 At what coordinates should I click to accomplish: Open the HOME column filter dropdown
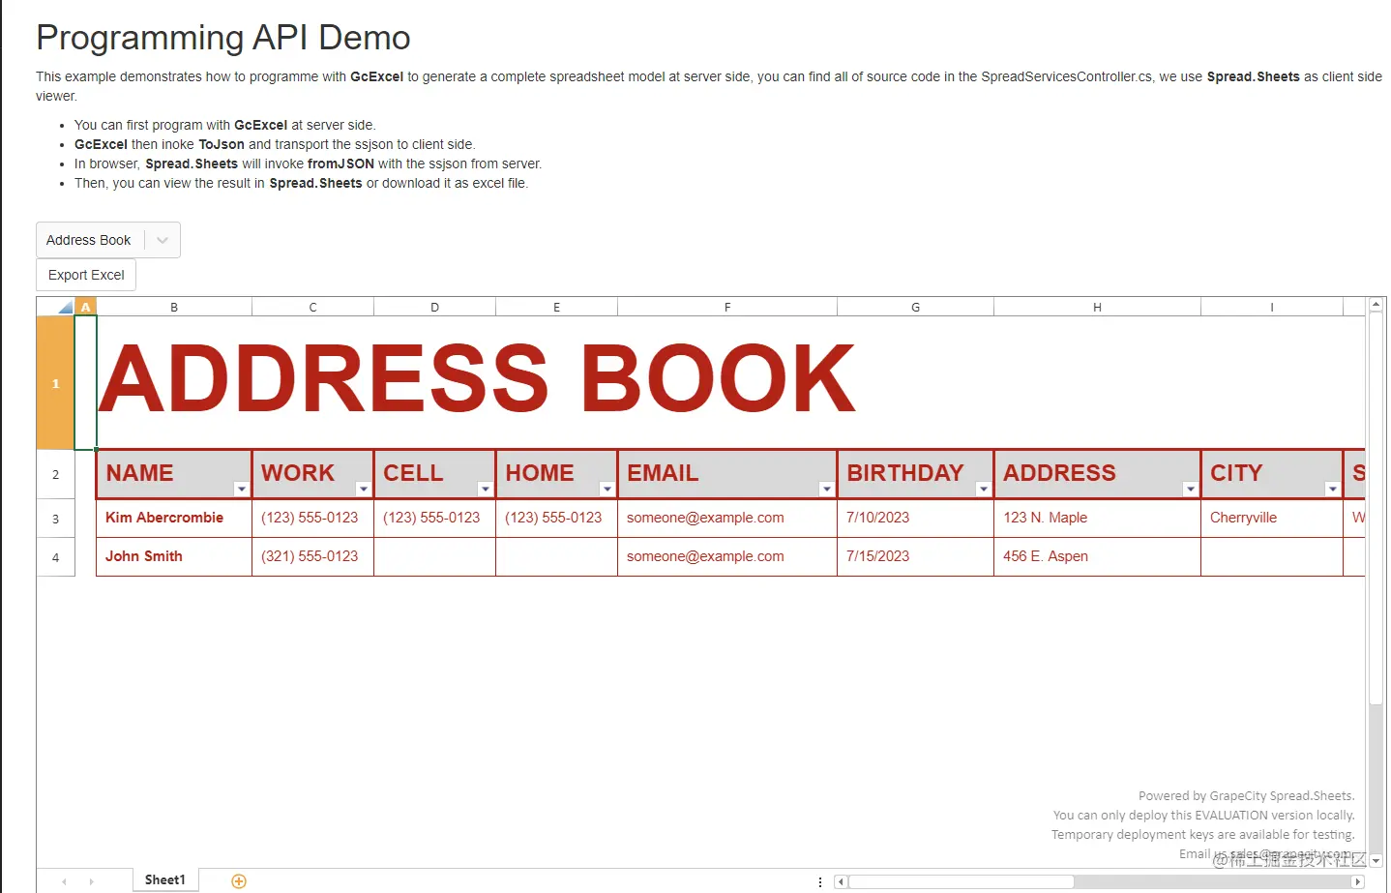pos(607,489)
